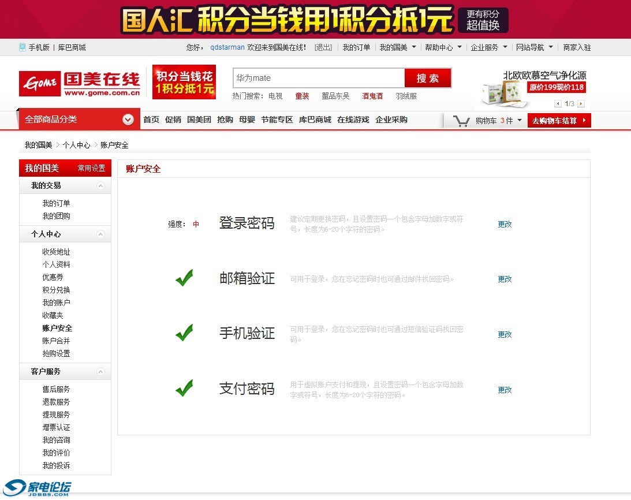Click the green checkmark beside 支付密码
631x500 pixels.
184,387
